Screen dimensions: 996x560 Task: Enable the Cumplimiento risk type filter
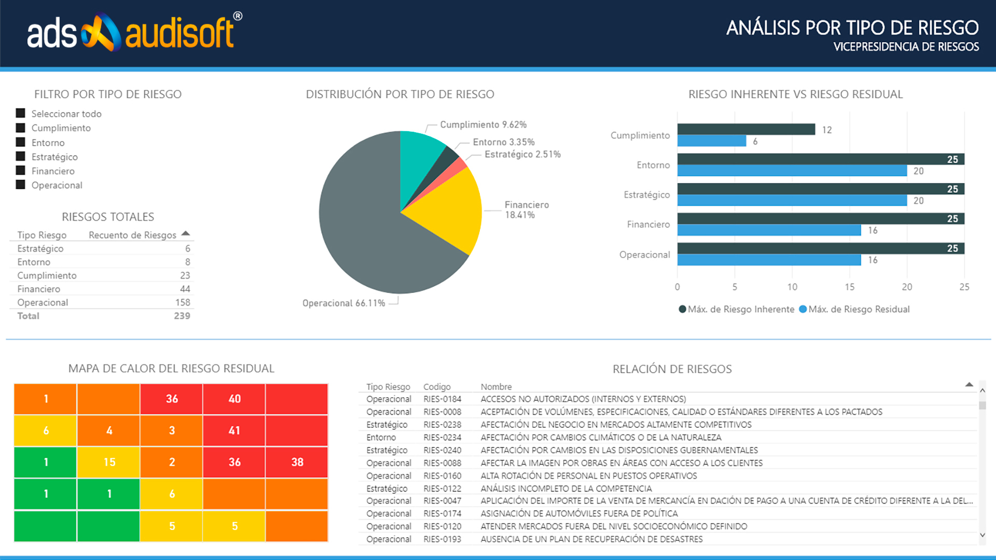[x=21, y=128]
